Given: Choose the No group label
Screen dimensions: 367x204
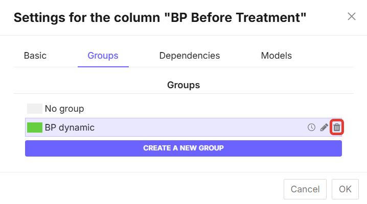Looking at the screenshot, I should [64, 109].
